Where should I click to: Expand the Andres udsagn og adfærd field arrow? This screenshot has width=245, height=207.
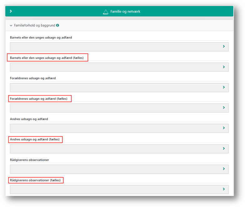pyautogui.click(x=224, y=128)
